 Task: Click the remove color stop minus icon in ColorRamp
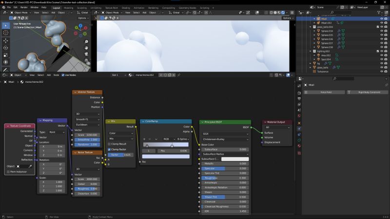pos(150,139)
